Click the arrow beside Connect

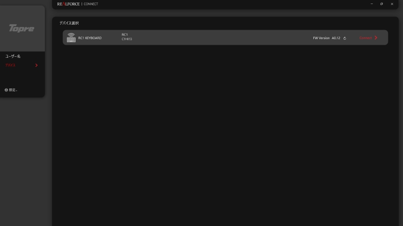(376, 38)
